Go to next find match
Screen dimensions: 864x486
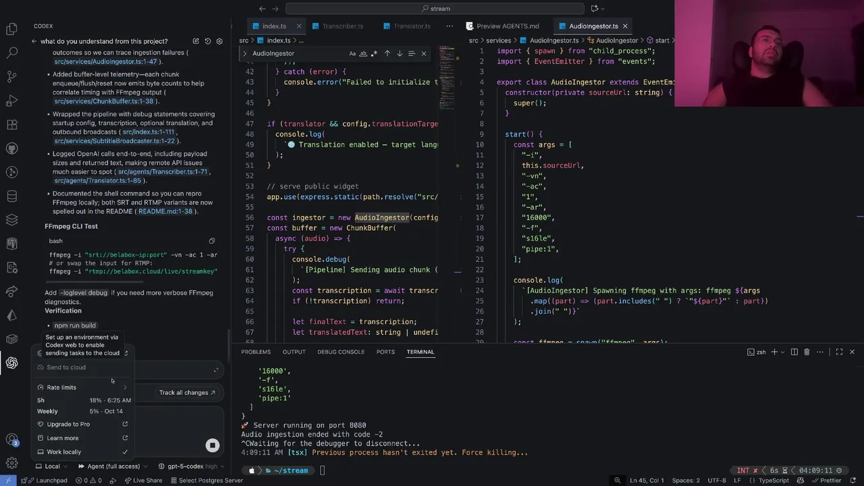pyautogui.click(x=399, y=53)
